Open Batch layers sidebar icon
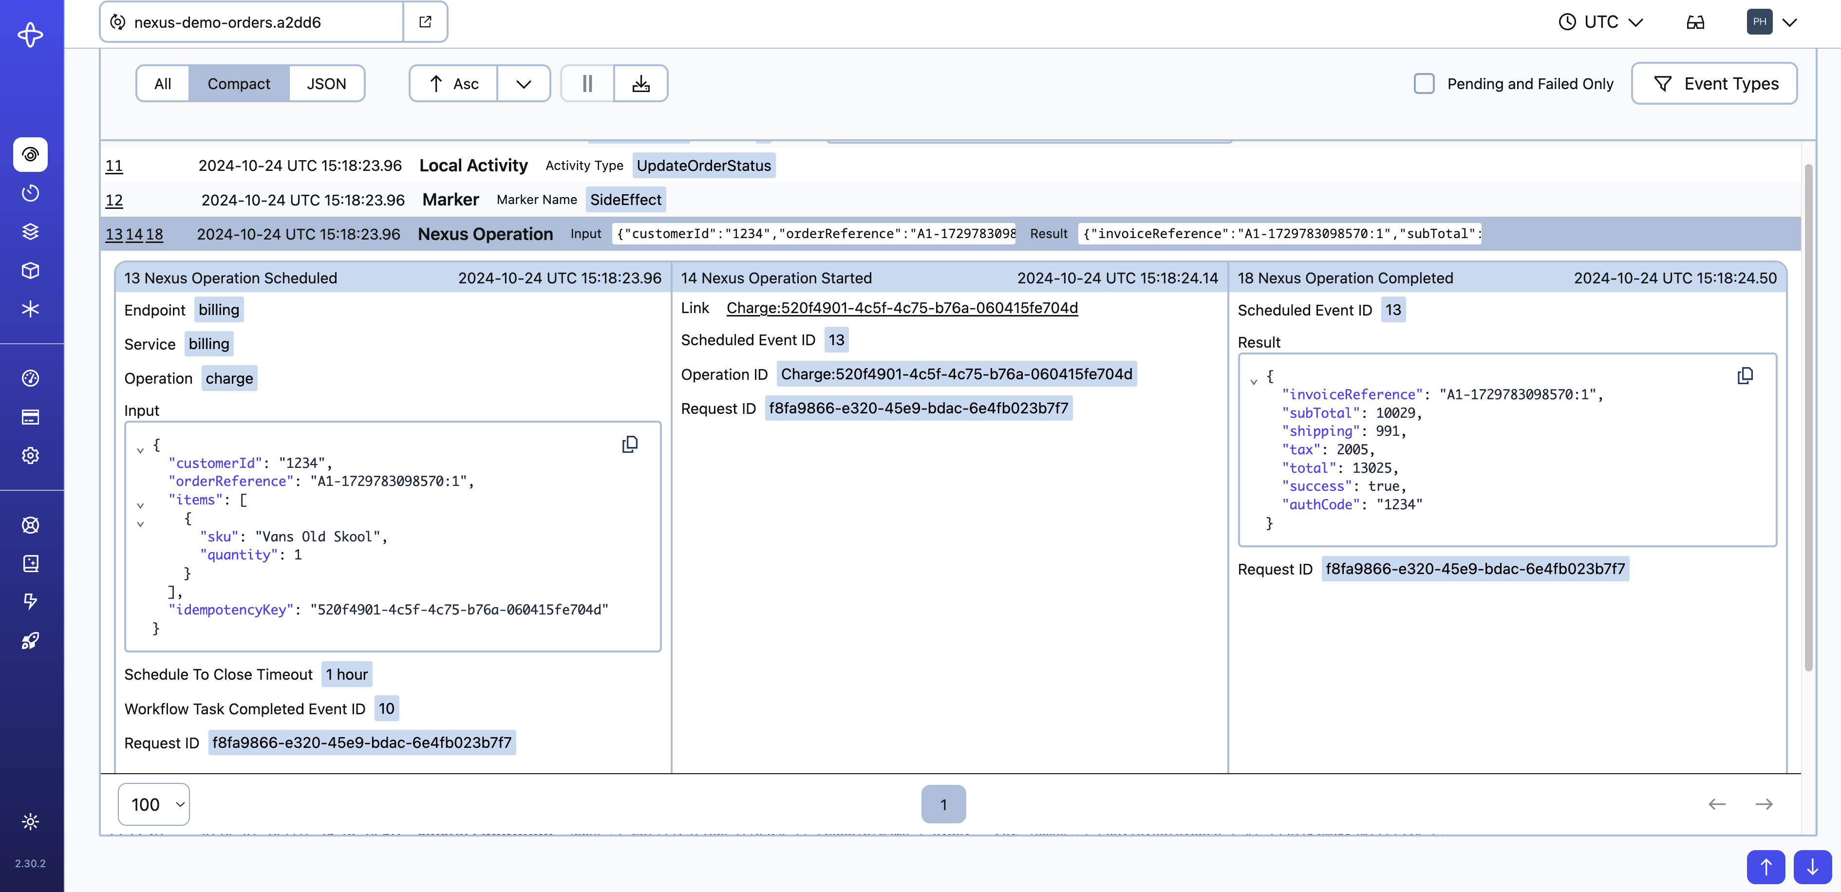The height and width of the screenshot is (892, 1841). [30, 232]
